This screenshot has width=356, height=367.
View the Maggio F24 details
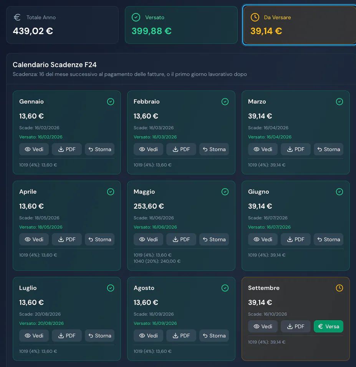(x=148, y=239)
